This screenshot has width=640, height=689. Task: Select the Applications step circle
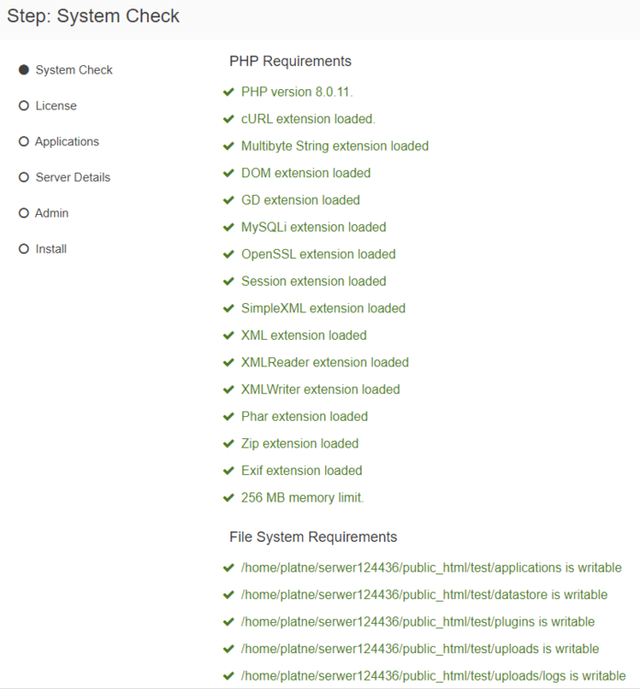coord(24,141)
